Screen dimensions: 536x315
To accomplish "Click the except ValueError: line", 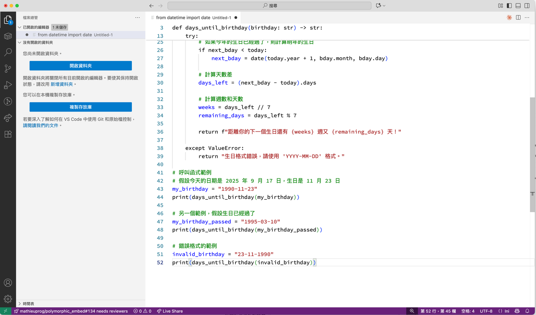I will (x=215, y=148).
